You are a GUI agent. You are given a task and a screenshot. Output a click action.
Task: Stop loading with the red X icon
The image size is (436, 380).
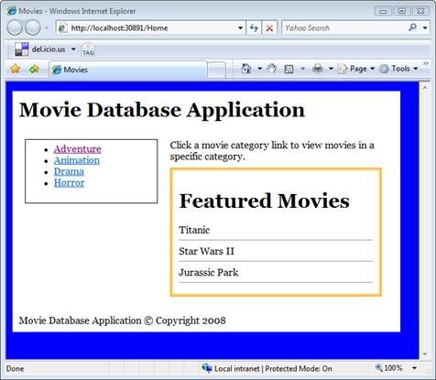click(269, 28)
